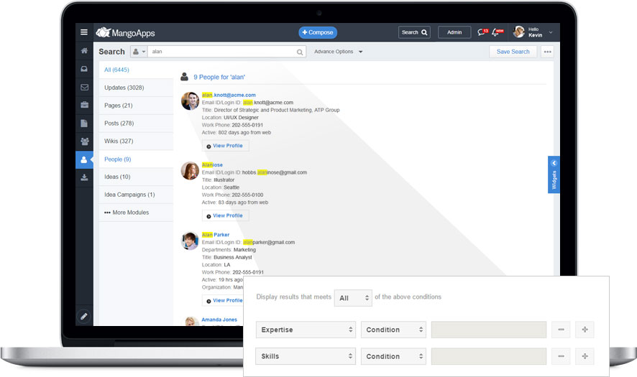Expand More Modules in the results list
637x377 pixels.
click(x=127, y=213)
